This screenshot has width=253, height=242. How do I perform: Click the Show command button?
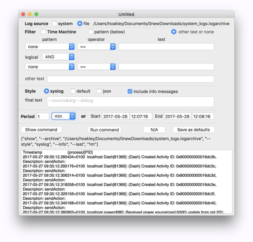(x=41, y=130)
